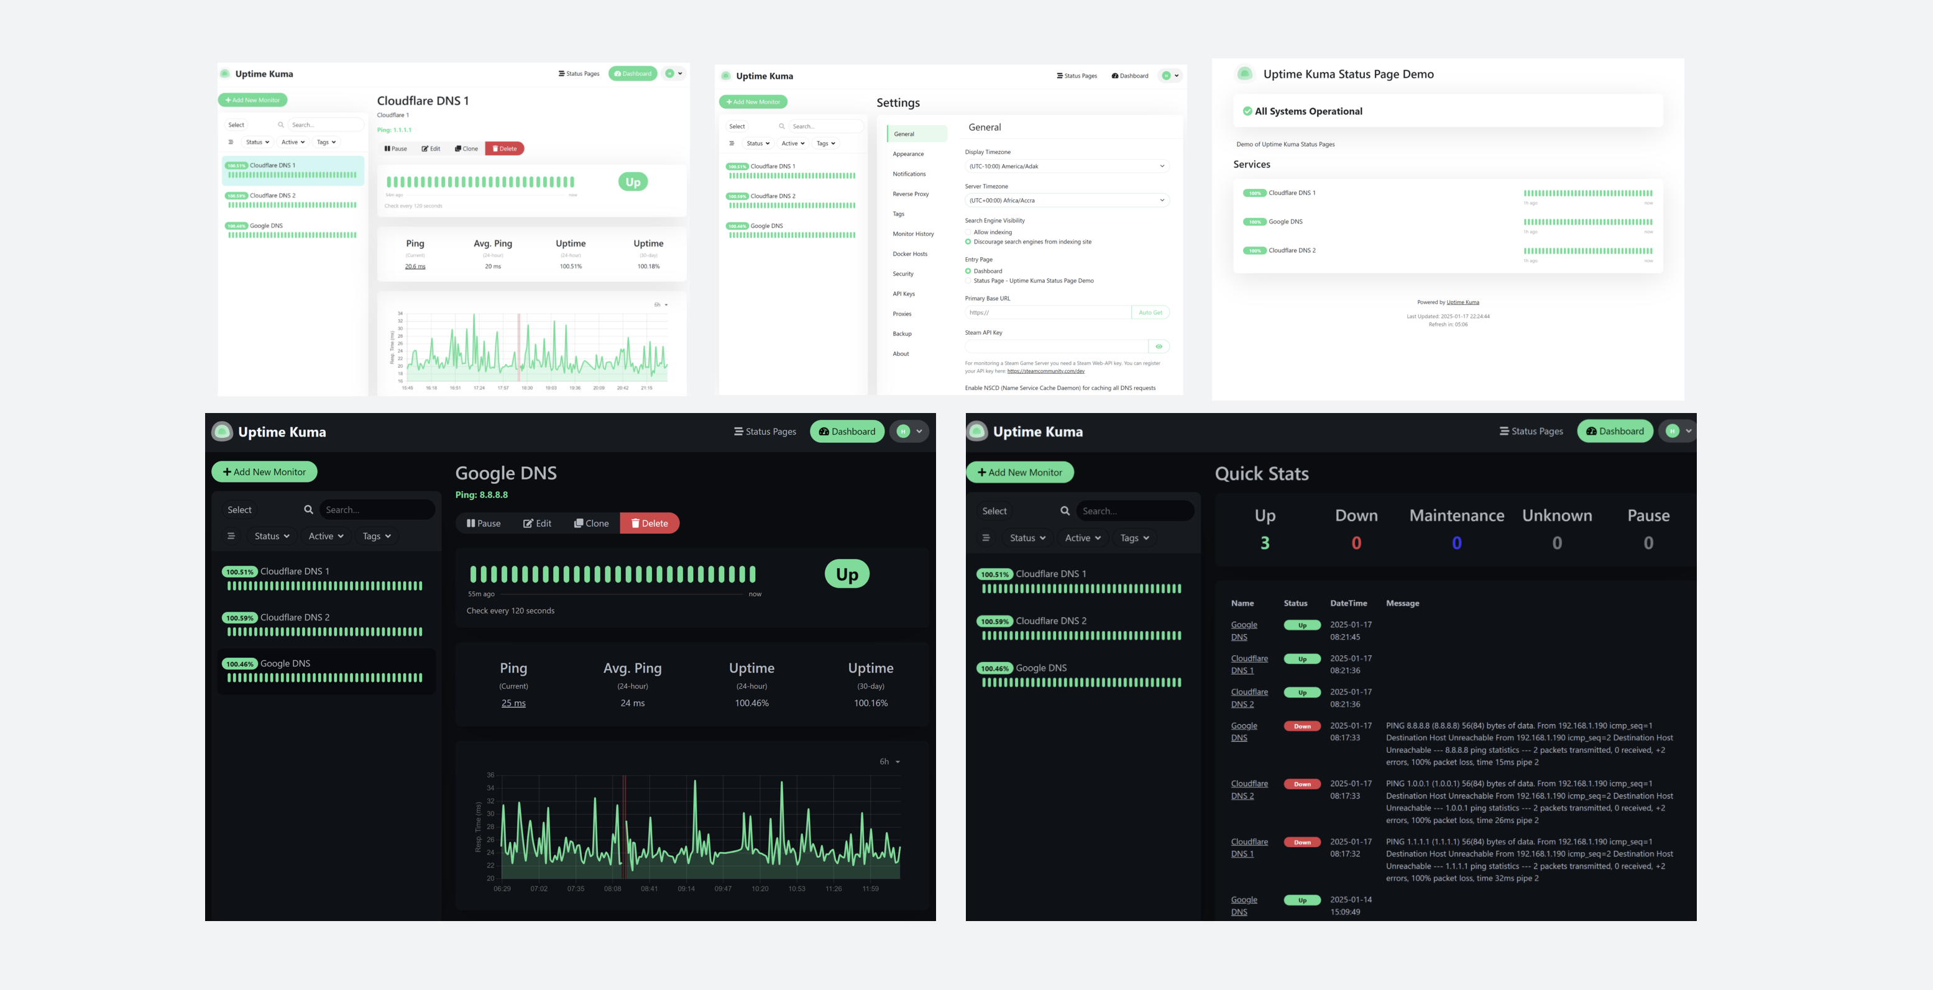Reveal Steam API Key with eye icon

(x=1159, y=347)
